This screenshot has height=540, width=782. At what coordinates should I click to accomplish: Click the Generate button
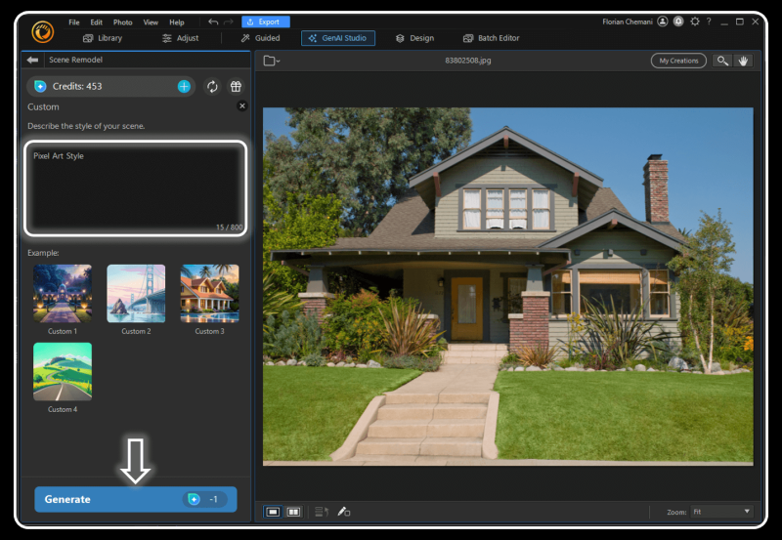136,499
